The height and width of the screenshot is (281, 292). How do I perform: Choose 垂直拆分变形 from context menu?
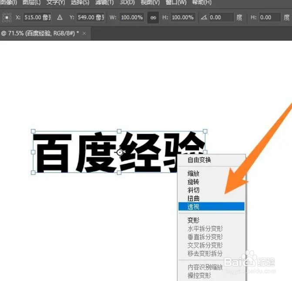point(211,237)
